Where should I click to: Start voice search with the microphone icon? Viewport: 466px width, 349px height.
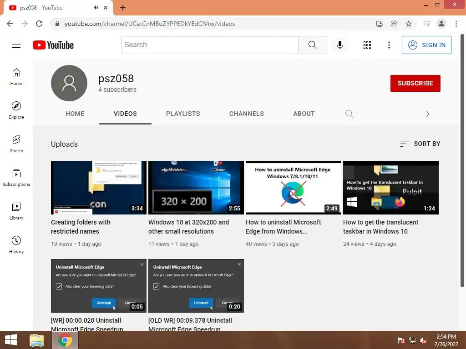click(x=339, y=45)
